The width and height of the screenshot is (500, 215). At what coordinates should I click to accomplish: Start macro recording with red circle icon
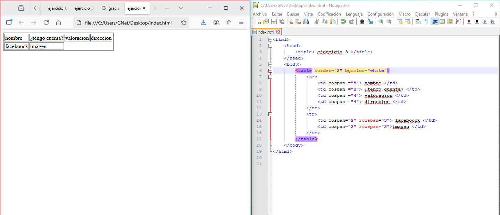pyautogui.click(x=469, y=21)
